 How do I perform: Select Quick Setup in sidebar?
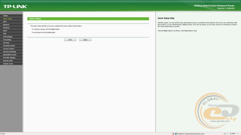click(11, 19)
